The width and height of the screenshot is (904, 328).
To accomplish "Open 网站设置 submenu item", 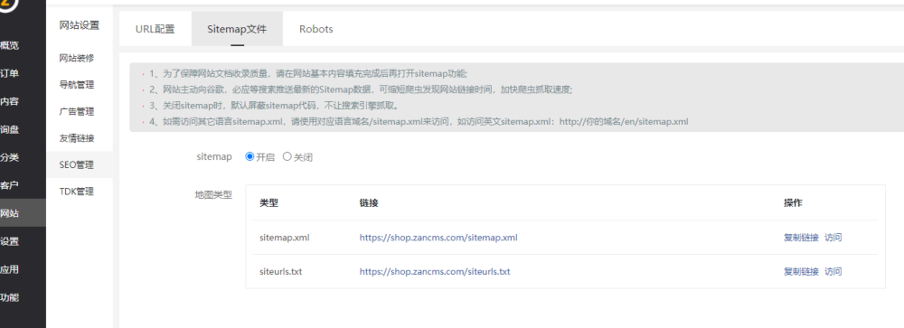I will coord(80,25).
